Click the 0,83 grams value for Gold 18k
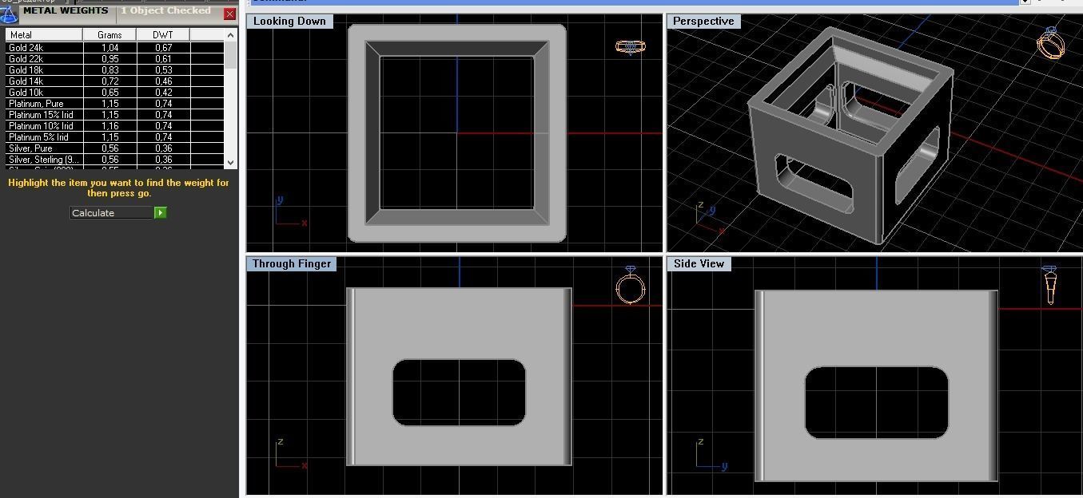 109,70
